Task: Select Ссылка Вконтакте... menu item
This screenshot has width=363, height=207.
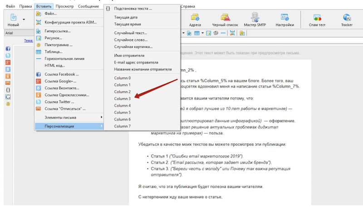Action: click(x=69, y=88)
